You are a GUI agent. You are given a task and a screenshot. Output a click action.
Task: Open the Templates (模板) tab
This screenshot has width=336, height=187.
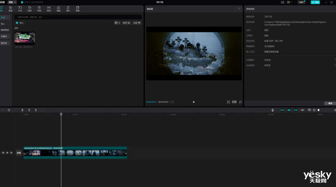[78, 9]
